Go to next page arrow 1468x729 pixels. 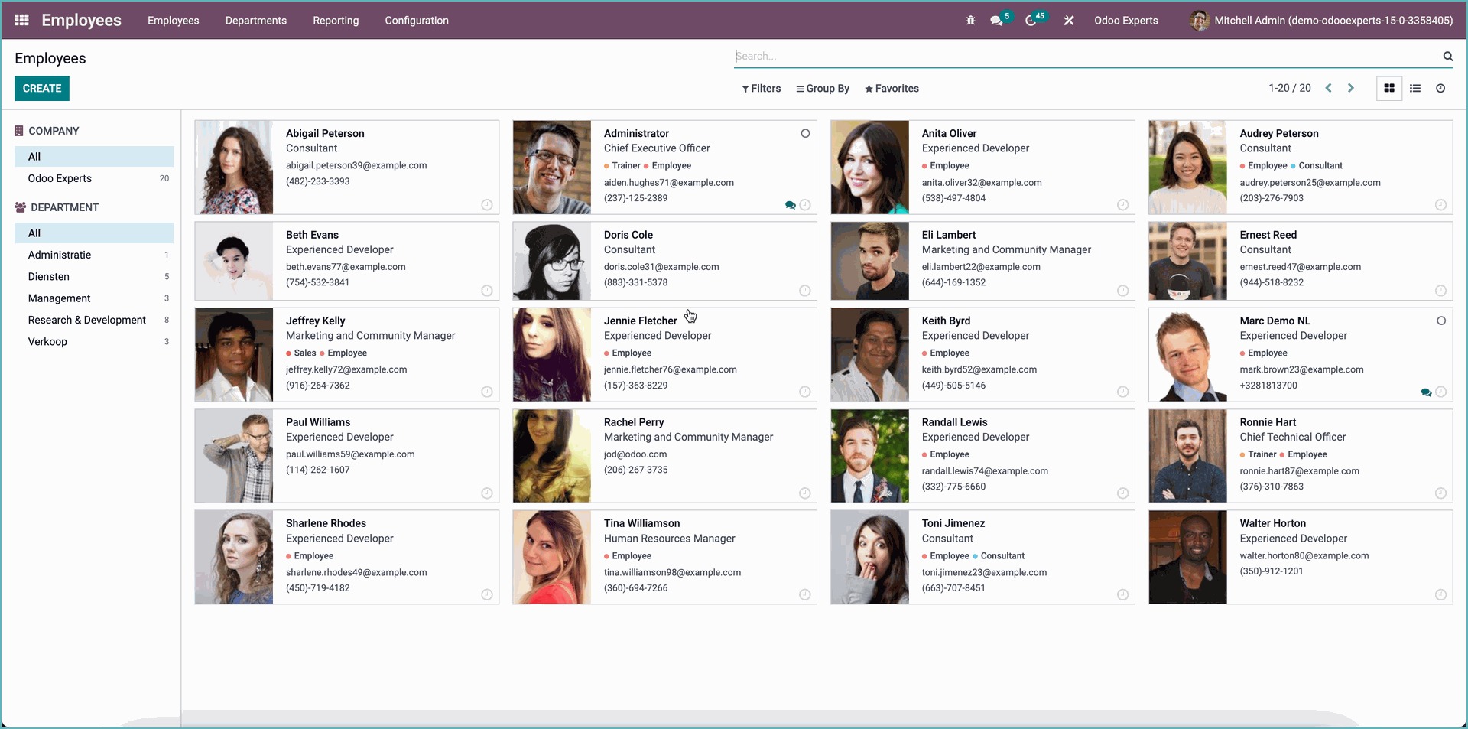tap(1350, 89)
